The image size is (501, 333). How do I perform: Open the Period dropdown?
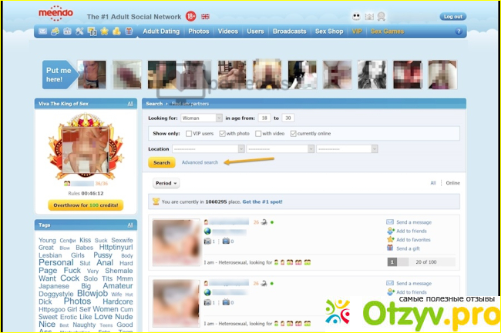click(x=166, y=184)
